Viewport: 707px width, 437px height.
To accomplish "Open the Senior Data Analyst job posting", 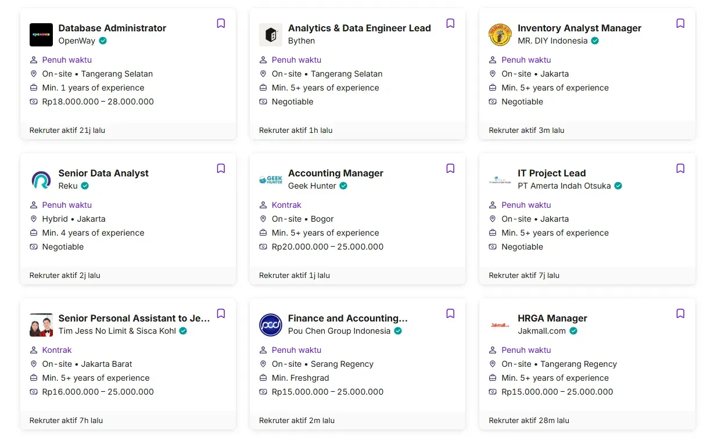I will click(103, 173).
